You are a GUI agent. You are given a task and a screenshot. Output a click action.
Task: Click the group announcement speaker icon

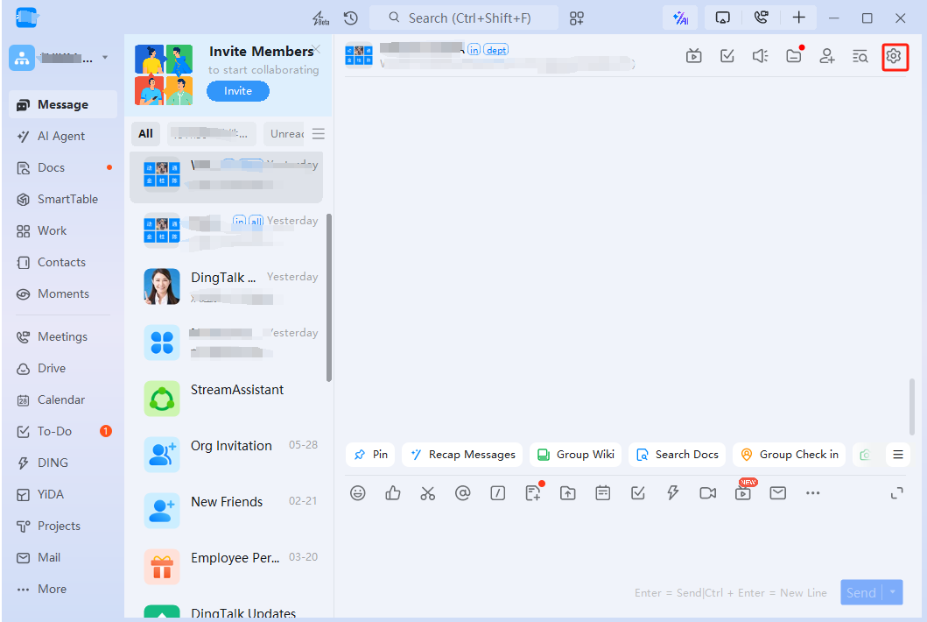tap(760, 56)
